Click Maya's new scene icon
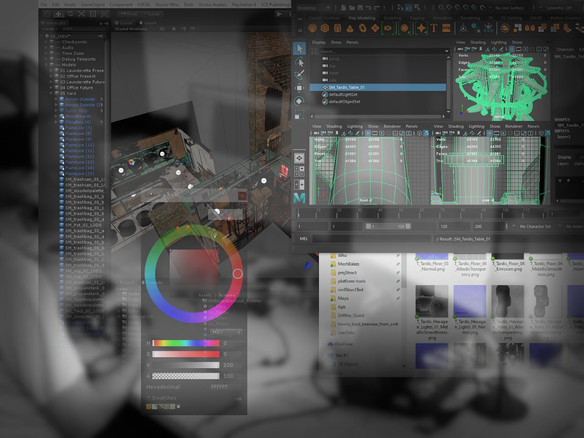 pos(343,8)
